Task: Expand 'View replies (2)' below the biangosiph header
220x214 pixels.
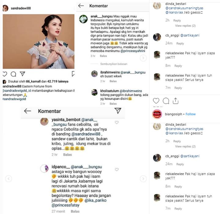Action: pos(185,146)
